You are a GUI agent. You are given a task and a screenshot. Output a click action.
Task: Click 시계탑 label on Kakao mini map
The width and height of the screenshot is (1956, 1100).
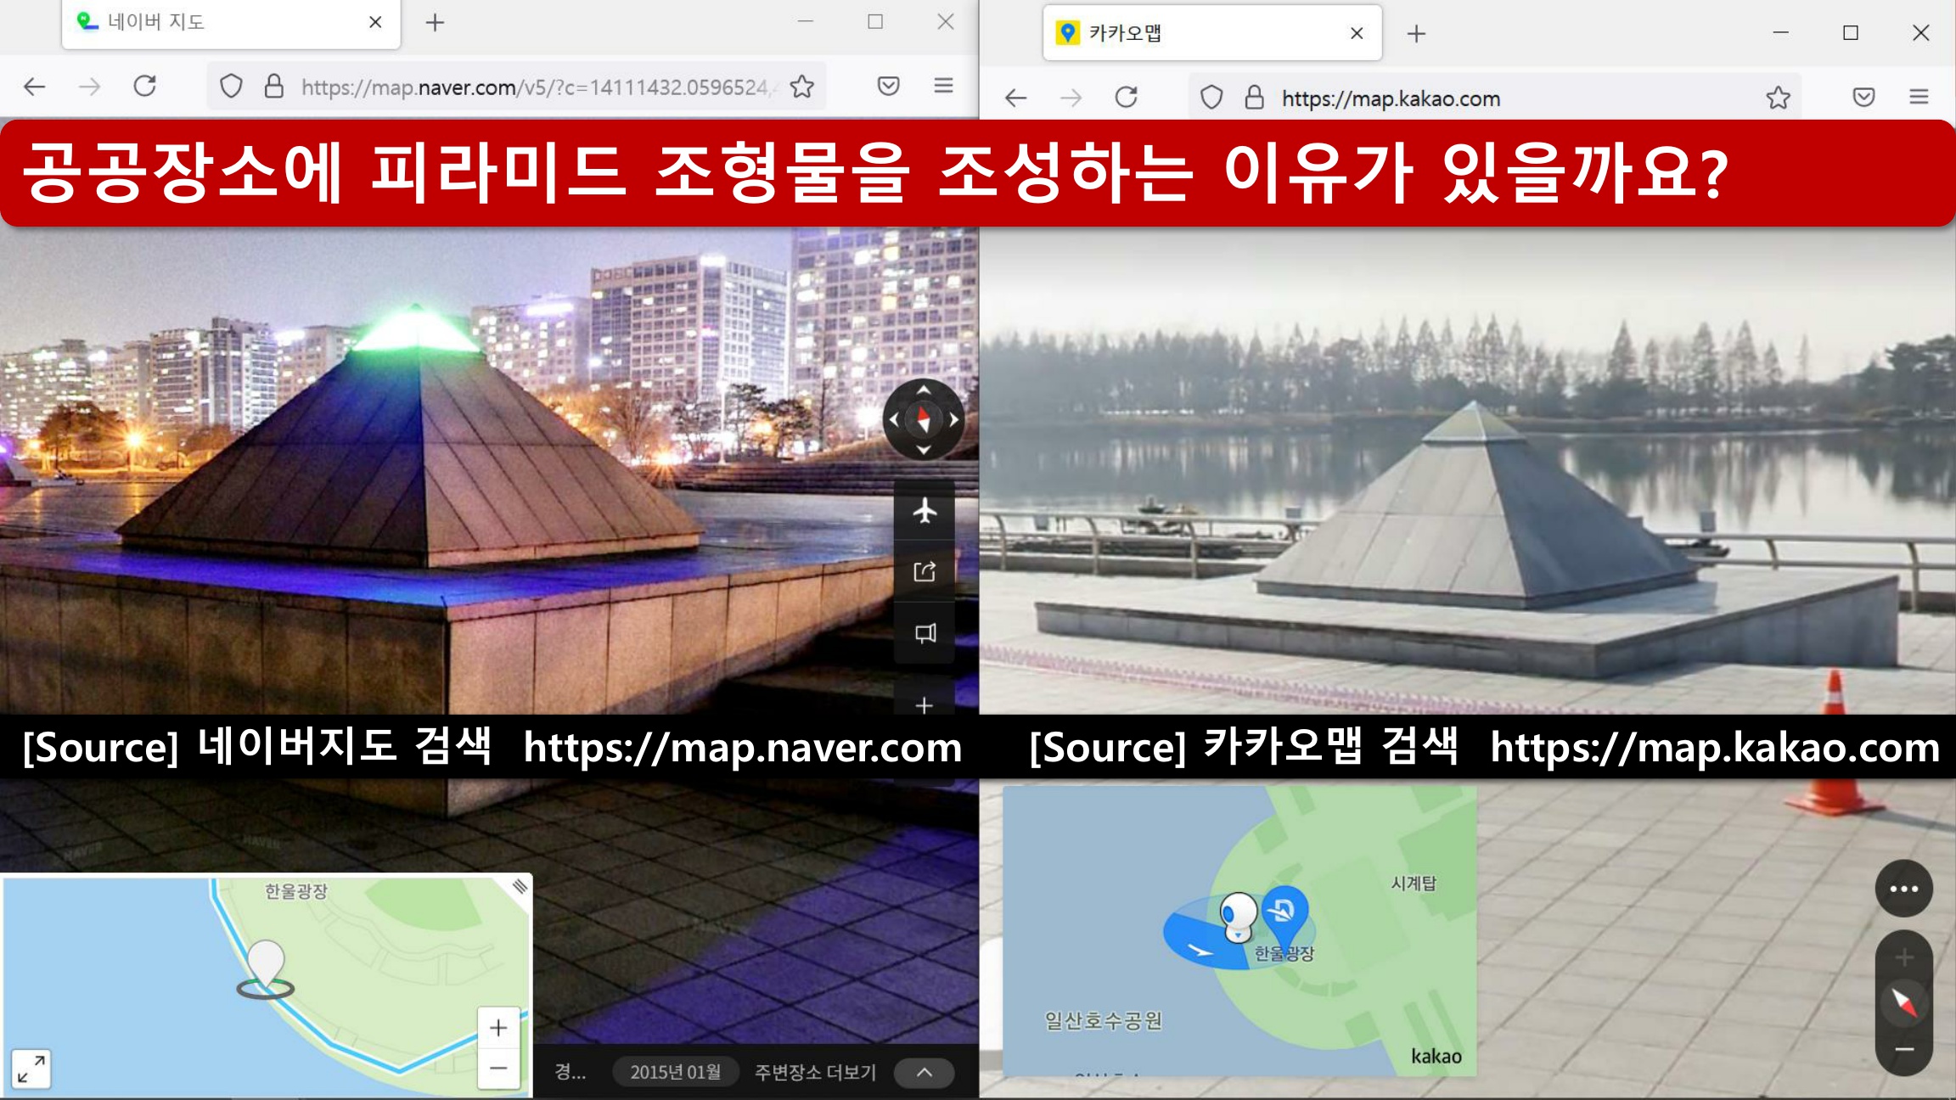(x=1414, y=883)
